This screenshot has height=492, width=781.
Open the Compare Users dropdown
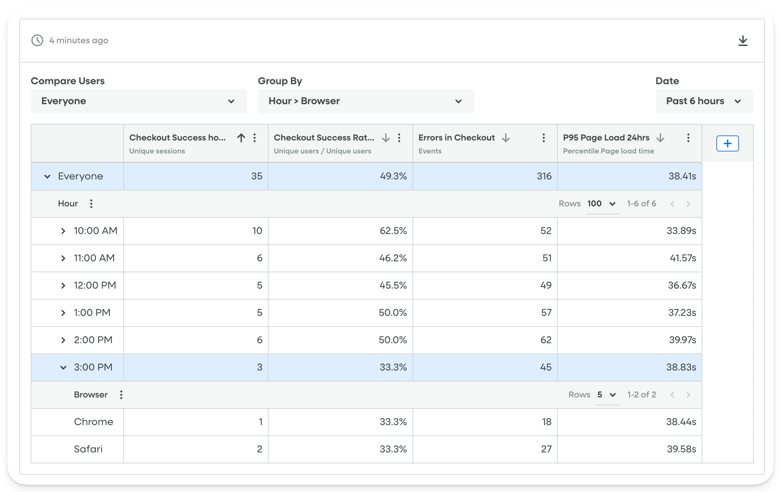(139, 101)
